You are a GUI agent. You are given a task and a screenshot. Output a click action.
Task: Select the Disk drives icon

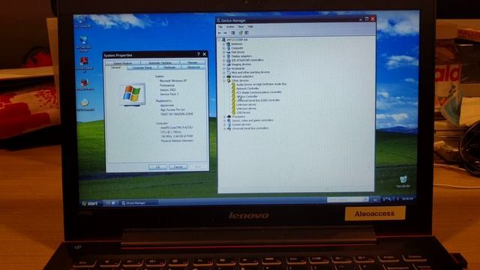point(228,52)
